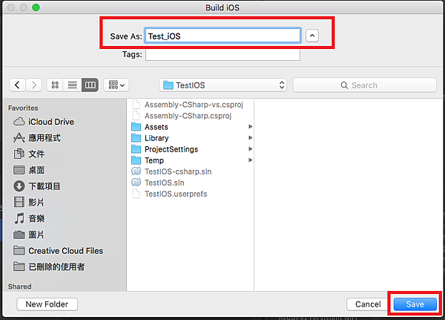The image size is (445, 320).
Task: Click the Save button
Action: point(415,304)
